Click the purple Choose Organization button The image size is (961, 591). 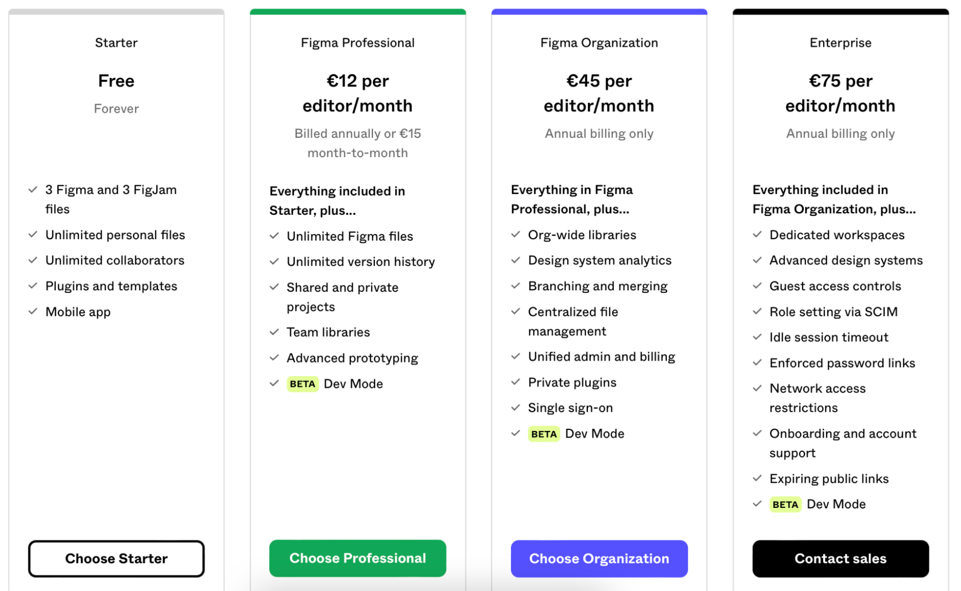[x=599, y=558]
